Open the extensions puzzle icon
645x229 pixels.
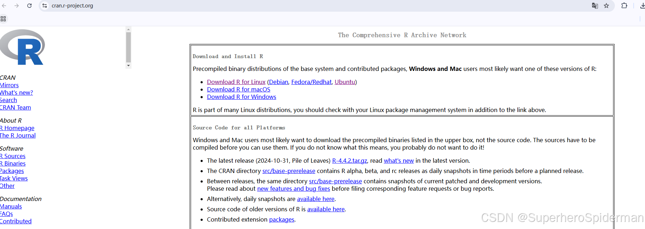pos(624,6)
